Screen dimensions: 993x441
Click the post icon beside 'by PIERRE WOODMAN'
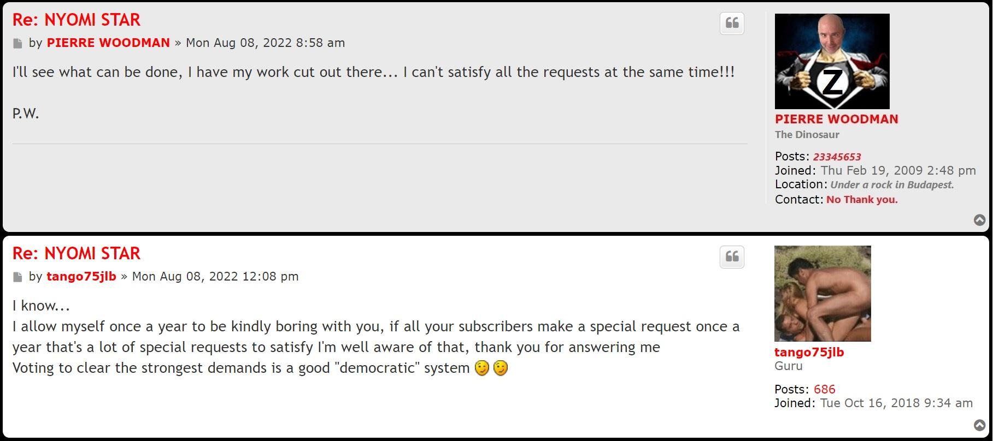[17, 43]
